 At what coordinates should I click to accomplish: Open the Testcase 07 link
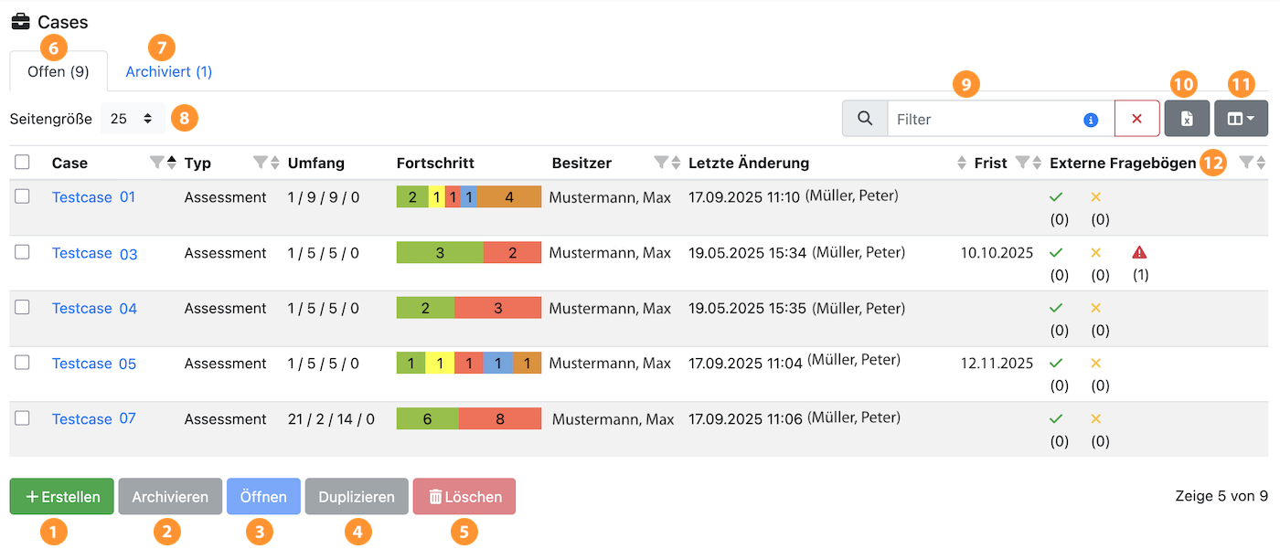pos(93,418)
